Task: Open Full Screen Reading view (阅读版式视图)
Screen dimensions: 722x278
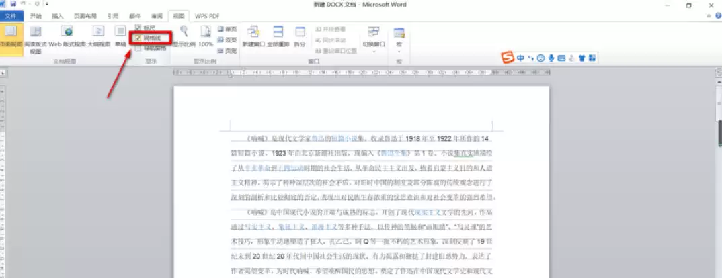Action: (x=36, y=39)
